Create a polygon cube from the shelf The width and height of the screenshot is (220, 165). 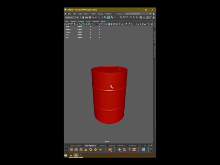76,150
